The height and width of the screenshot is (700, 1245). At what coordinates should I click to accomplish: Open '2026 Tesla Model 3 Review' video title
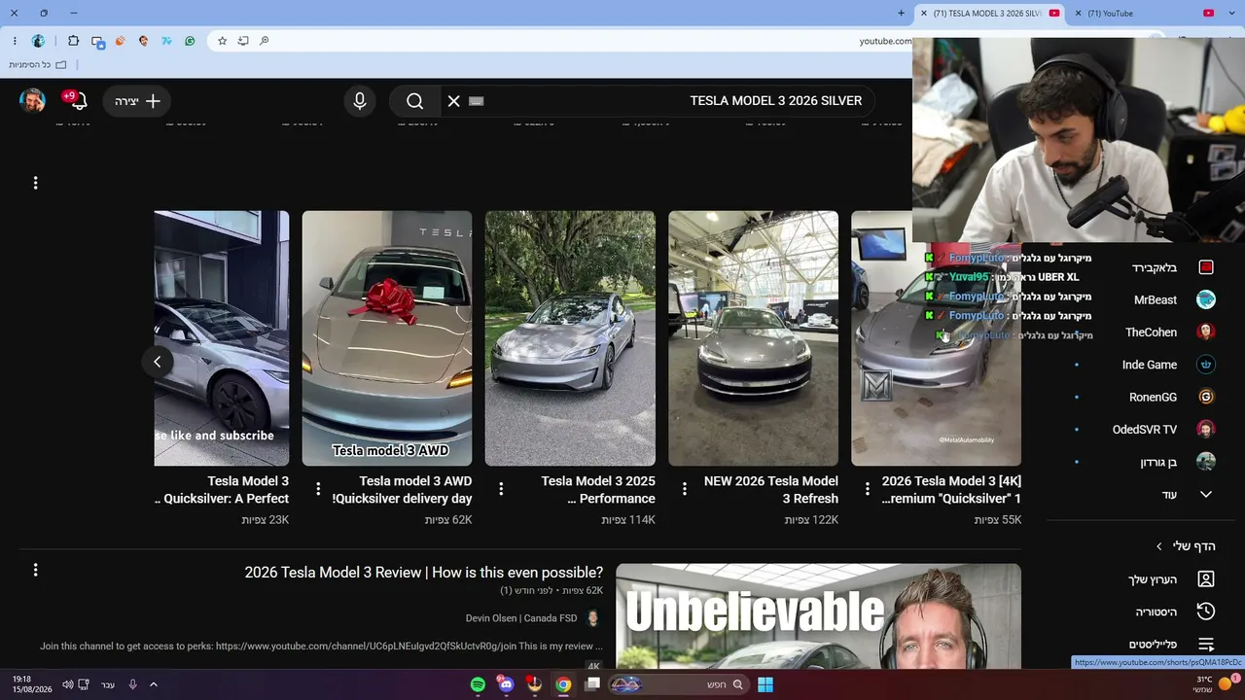click(x=424, y=573)
